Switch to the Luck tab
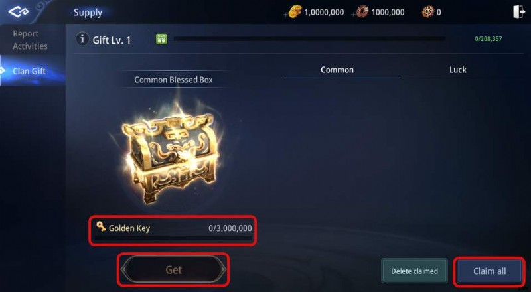The height and width of the screenshot is (292, 531). [457, 70]
